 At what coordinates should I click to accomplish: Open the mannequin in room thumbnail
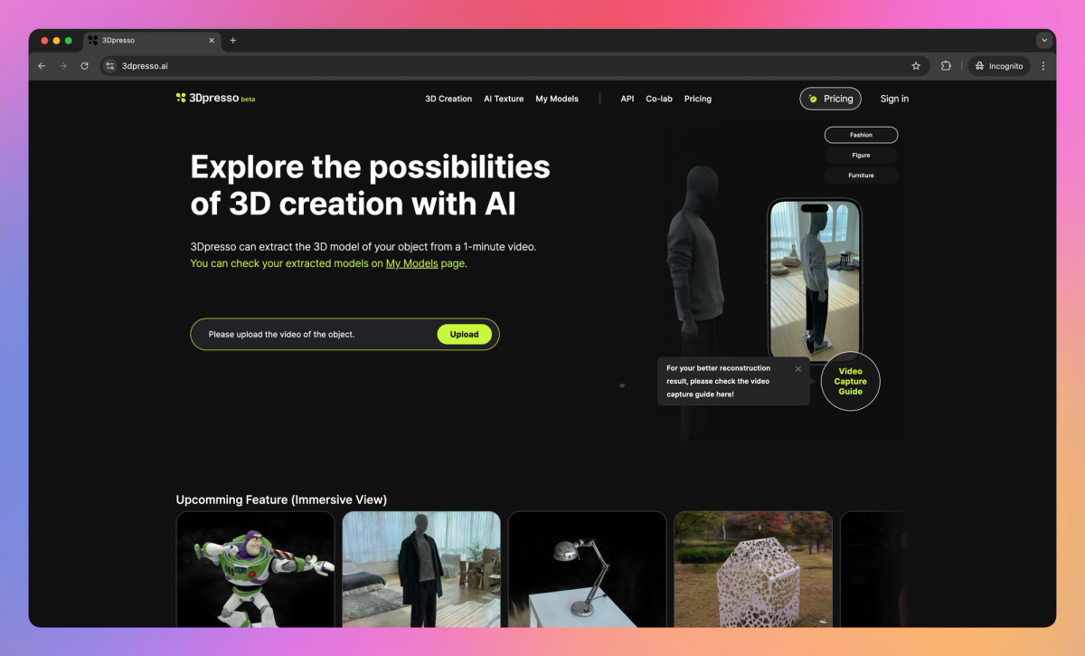[x=421, y=568]
